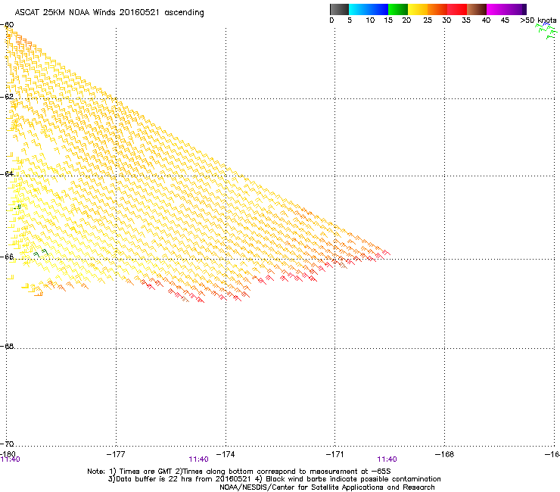Click the title 'ASCAT 25KM NOAA Winds 20160521 ascending'
Image resolution: width=560 pixels, height=492 pixels.
[x=109, y=13]
